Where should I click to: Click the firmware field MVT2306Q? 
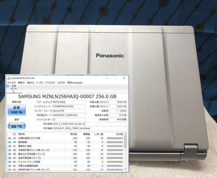69,102
